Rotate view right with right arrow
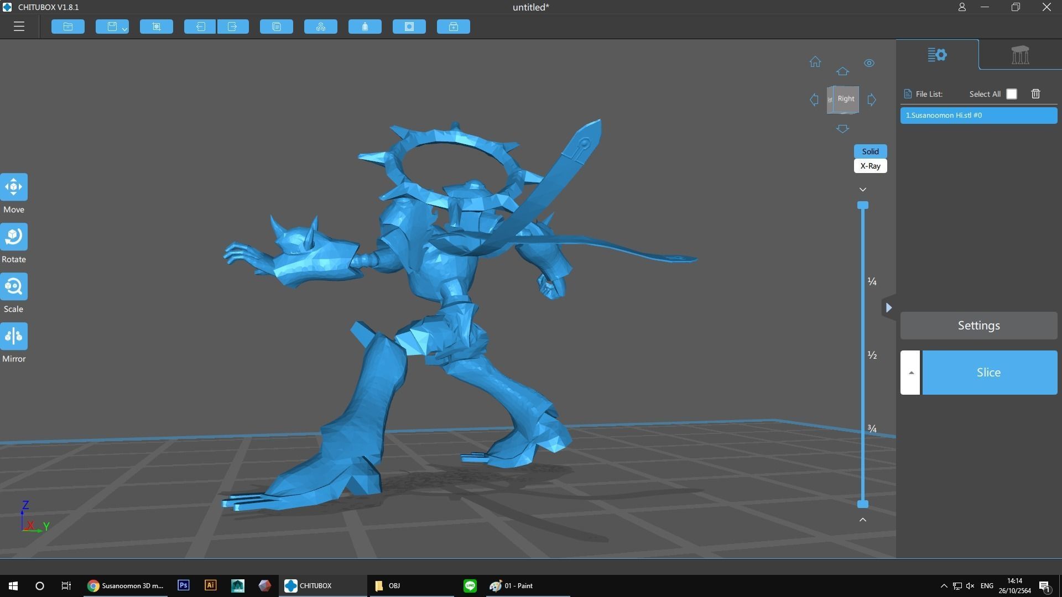Viewport: 1062px width, 597px height. click(872, 100)
